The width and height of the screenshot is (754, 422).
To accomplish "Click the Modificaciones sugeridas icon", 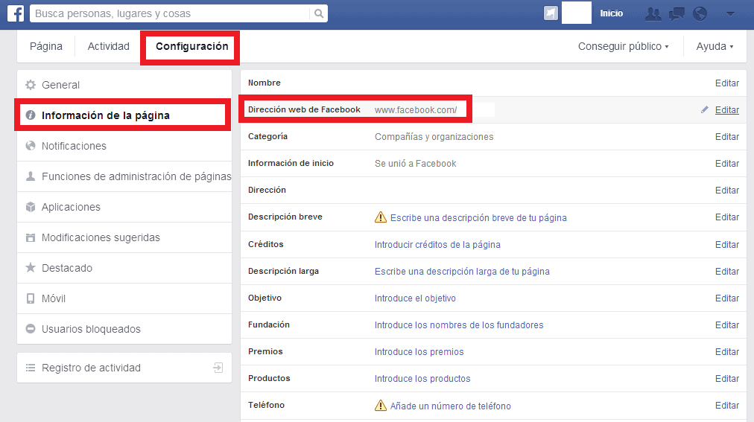I will pyautogui.click(x=31, y=237).
